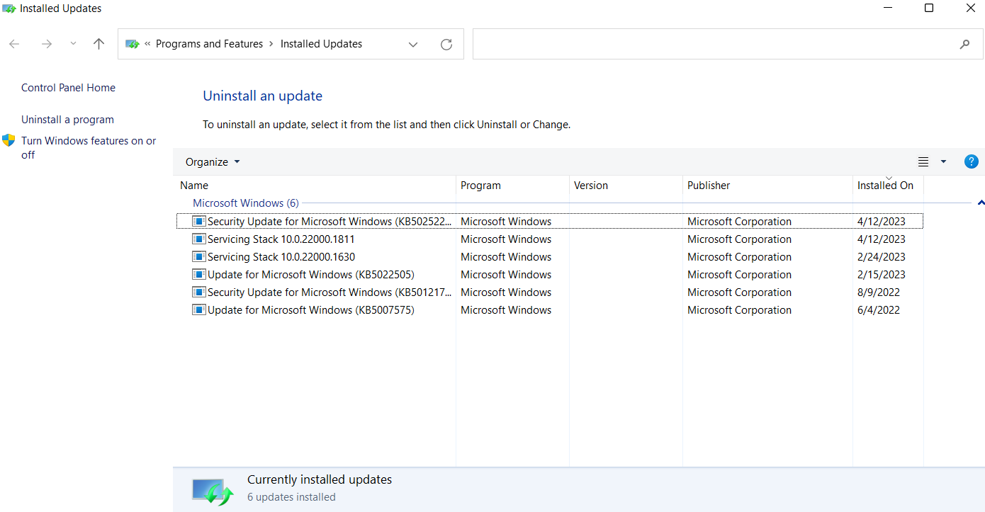Click the Forward navigation arrow
This screenshot has height=512, width=985.
[x=47, y=44]
